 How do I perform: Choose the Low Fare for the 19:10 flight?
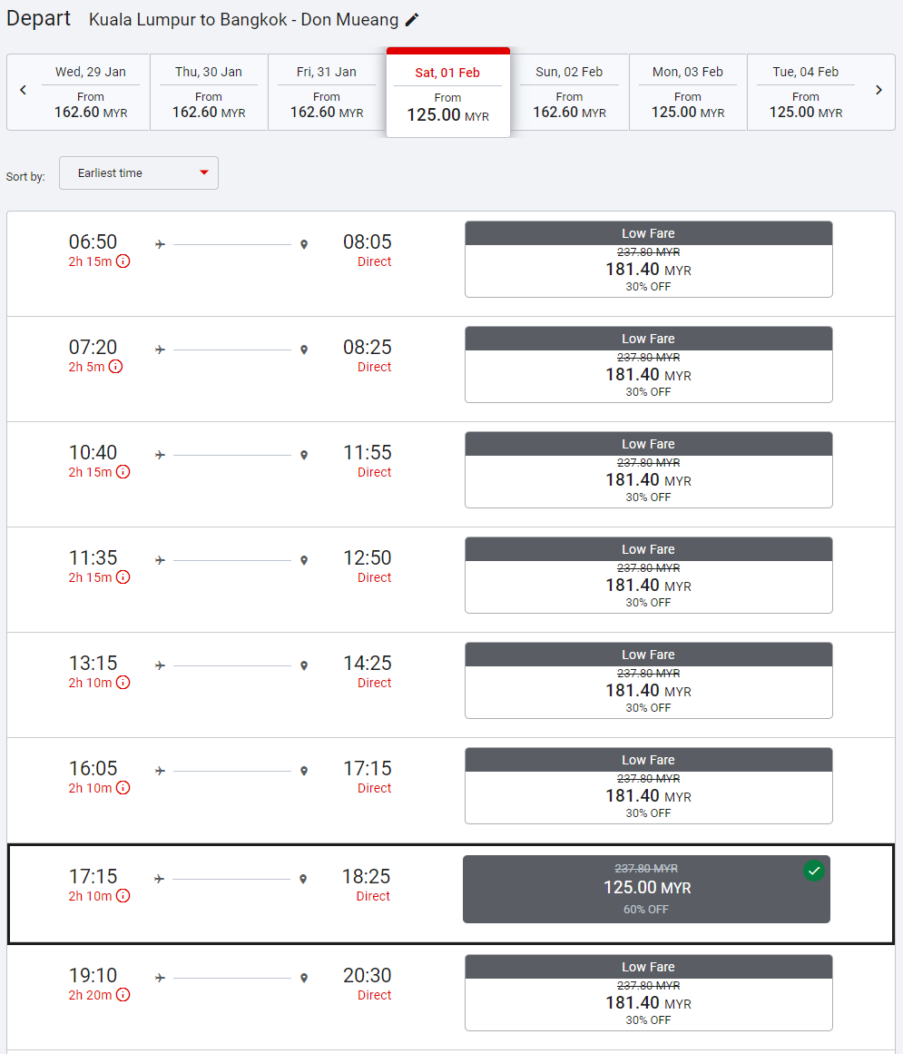pos(648,993)
